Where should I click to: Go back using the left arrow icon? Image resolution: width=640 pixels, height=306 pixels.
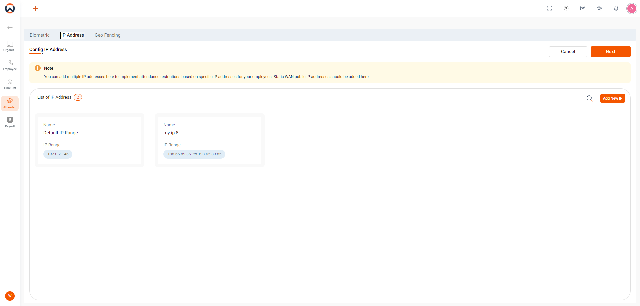pos(10,28)
